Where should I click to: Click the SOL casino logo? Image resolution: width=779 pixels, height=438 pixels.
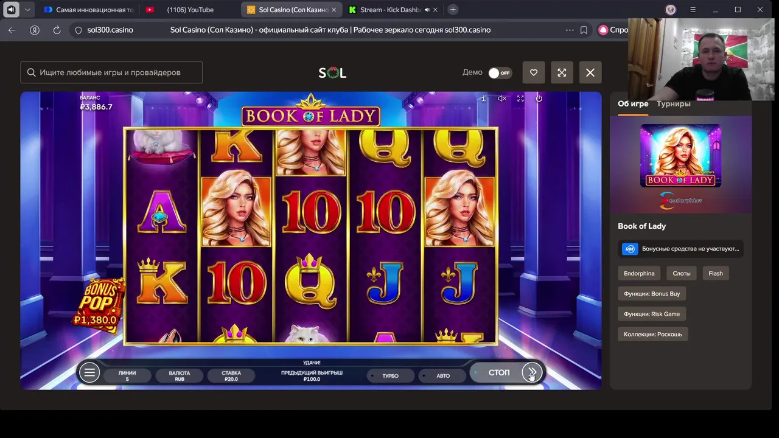332,72
